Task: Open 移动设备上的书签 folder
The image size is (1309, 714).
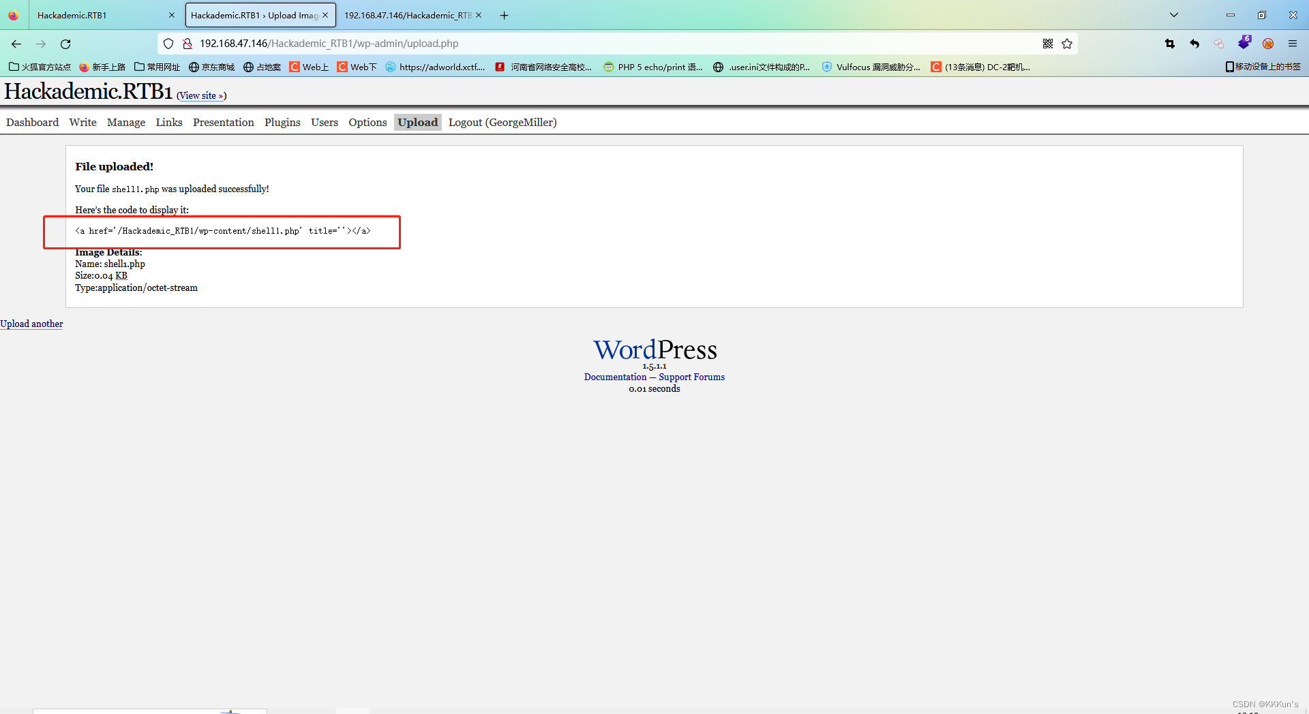Action: coord(1263,67)
